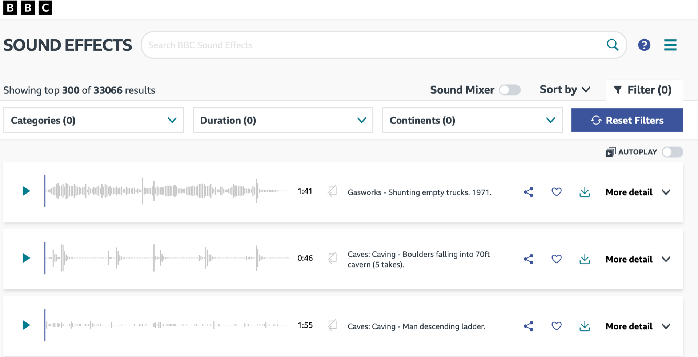Click the search magnifier icon

(613, 45)
